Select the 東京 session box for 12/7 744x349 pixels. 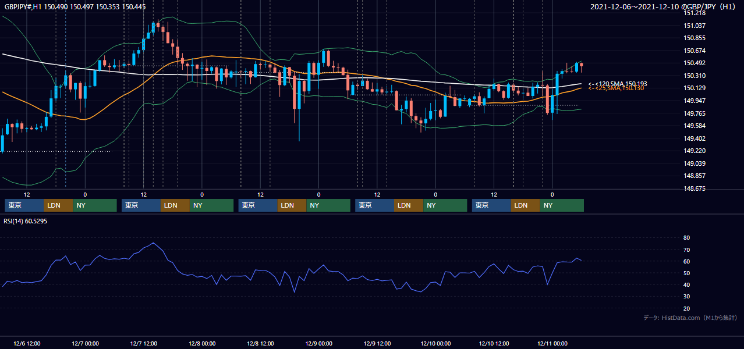[141, 205]
